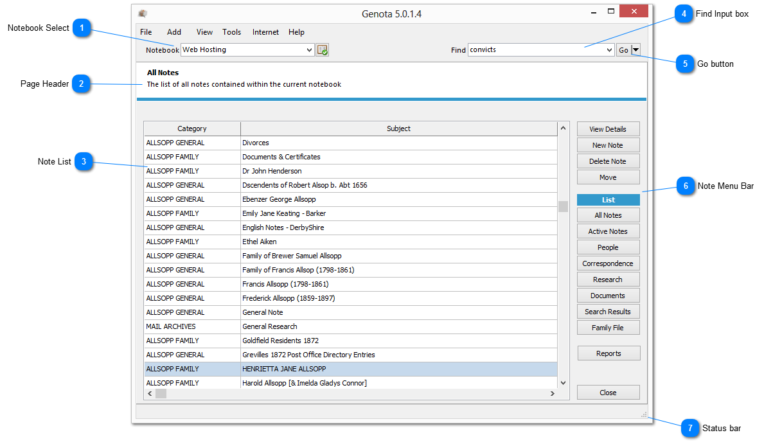Click the Family File button
Image resolution: width=764 pixels, height=444 pixels.
click(x=608, y=328)
